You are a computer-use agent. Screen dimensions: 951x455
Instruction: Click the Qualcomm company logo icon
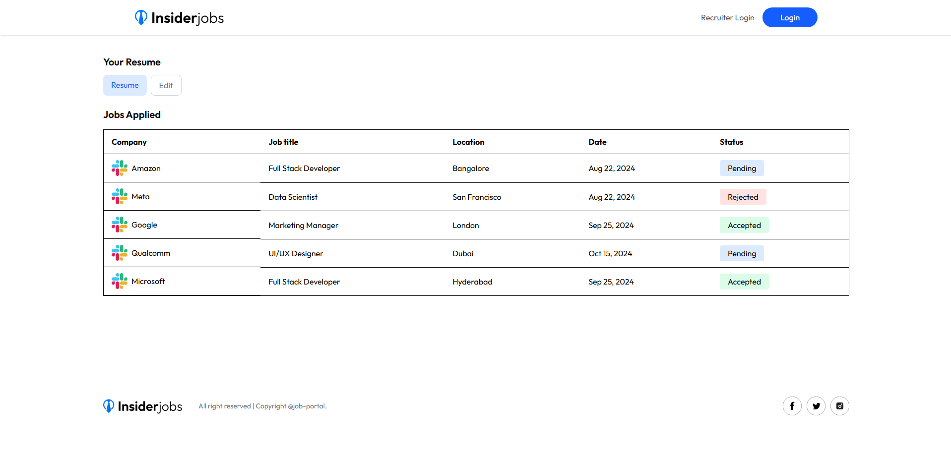(120, 253)
